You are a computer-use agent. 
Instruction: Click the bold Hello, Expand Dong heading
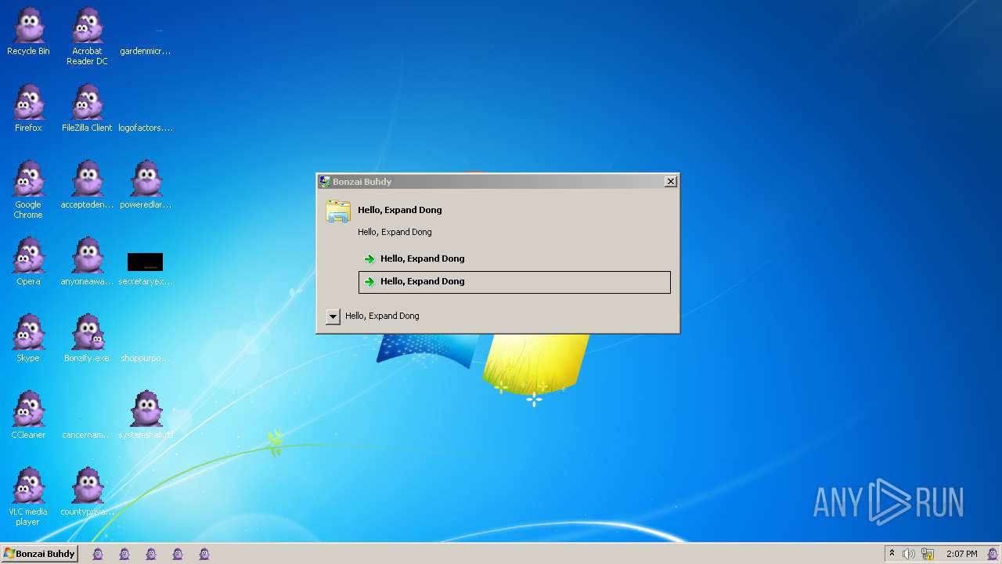point(400,210)
